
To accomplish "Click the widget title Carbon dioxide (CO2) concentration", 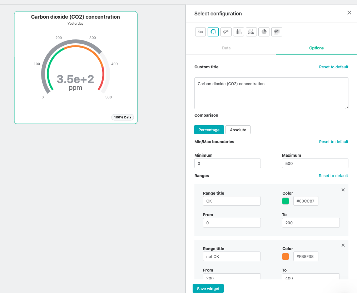I will [x=75, y=17].
